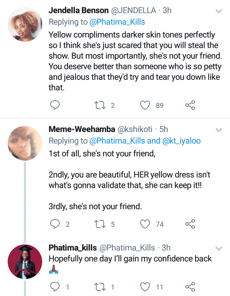The width and height of the screenshot is (230, 296).
Task: Retweet Meme-Weehamba's tweet with 5 retweets
Action: pos(99,224)
